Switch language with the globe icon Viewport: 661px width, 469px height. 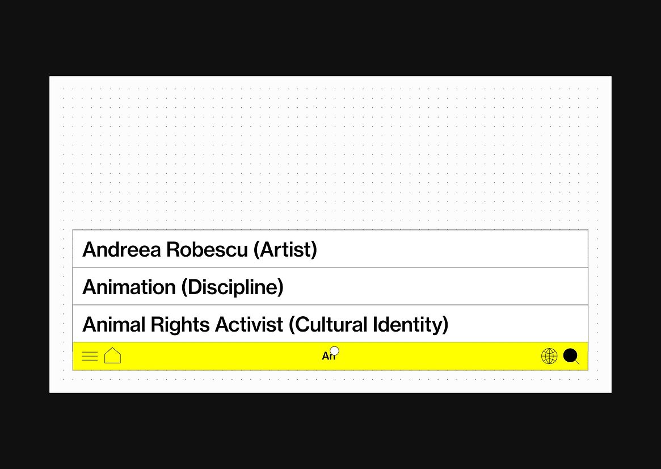[x=549, y=357]
